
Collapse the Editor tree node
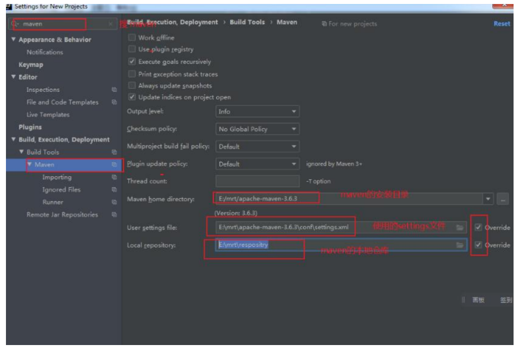coord(13,76)
